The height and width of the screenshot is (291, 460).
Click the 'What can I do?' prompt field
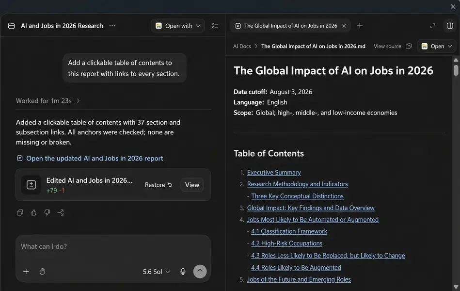[113, 246]
